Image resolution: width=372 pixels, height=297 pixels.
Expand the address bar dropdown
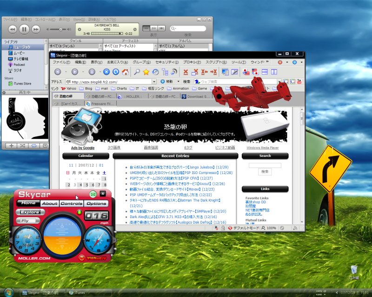click(x=154, y=82)
